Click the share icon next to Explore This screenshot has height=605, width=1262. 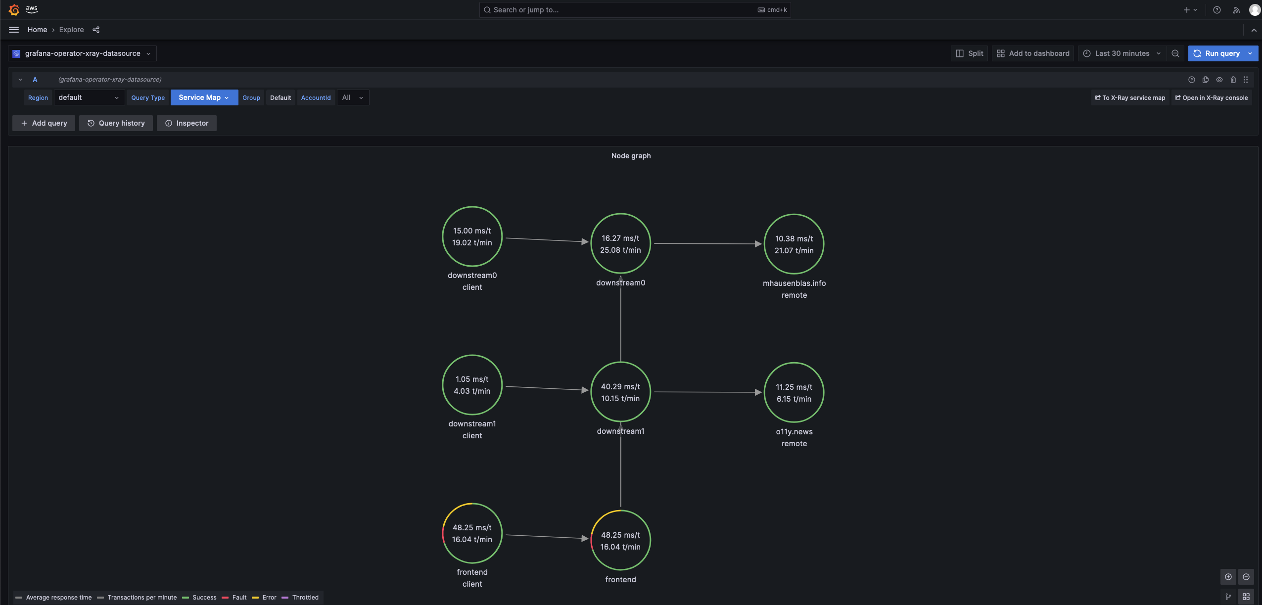[x=96, y=30]
